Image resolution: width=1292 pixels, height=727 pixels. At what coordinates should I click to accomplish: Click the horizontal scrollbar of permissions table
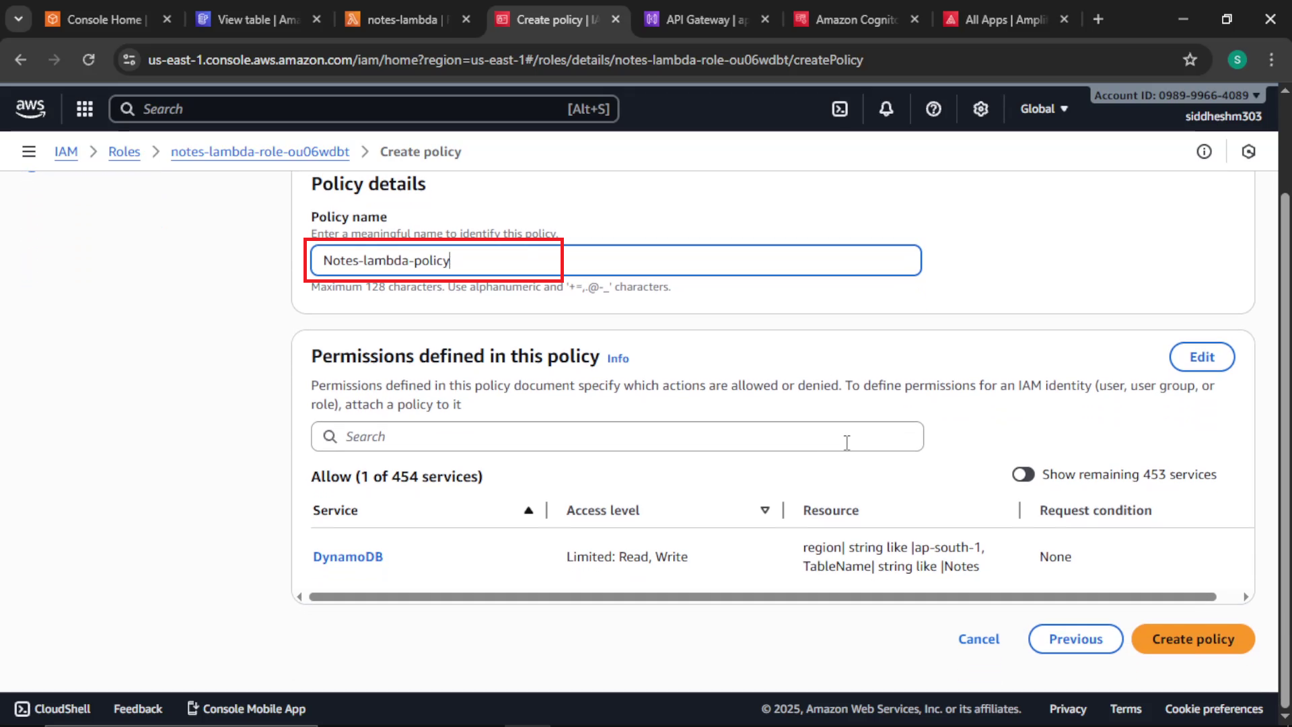pyautogui.click(x=762, y=597)
